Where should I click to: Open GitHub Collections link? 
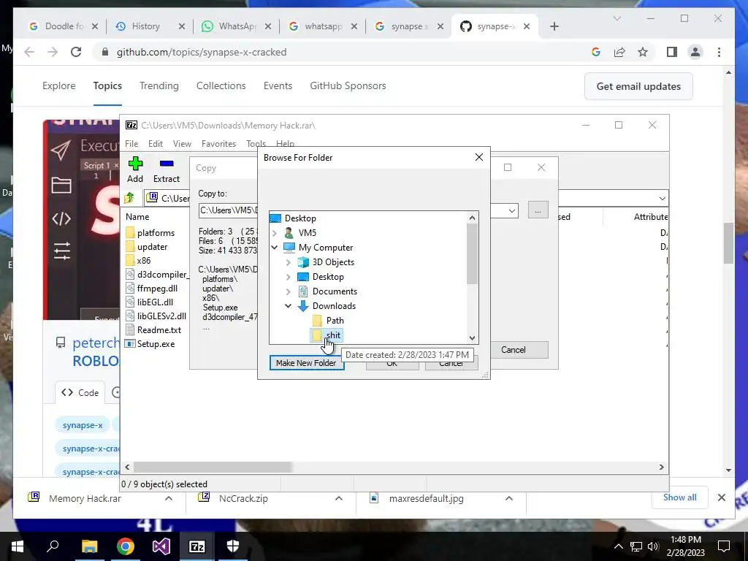(221, 86)
